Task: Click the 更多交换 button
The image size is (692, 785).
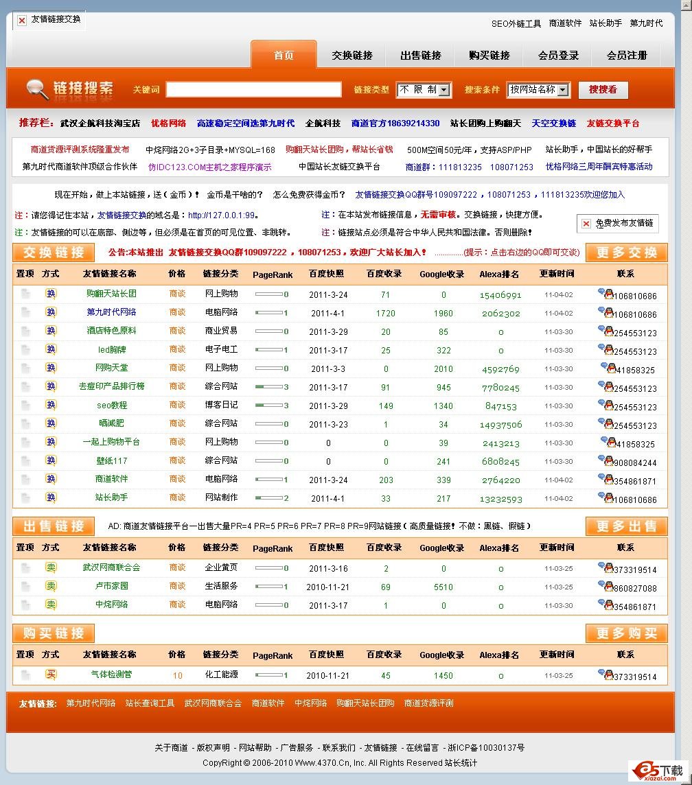Action: point(626,253)
